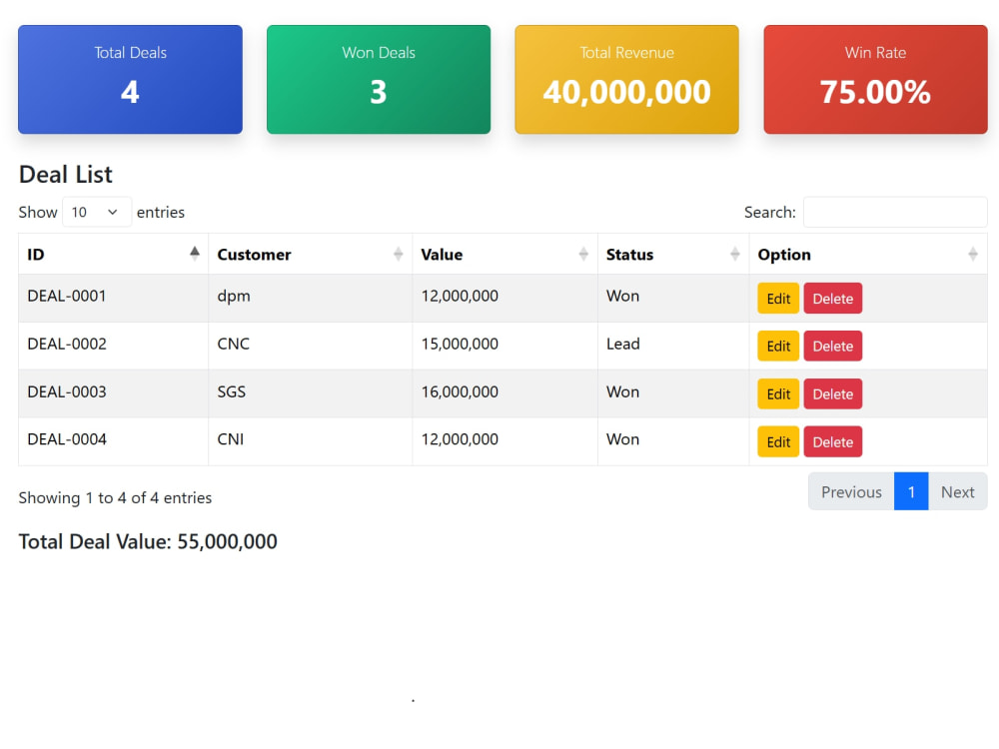The image size is (999, 749).
Task: Click the ID column header label
Action: click(x=36, y=254)
